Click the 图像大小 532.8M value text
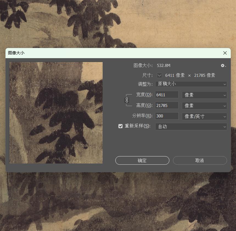Image resolution: width=236 pixels, height=231 pixels. point(164,66)
